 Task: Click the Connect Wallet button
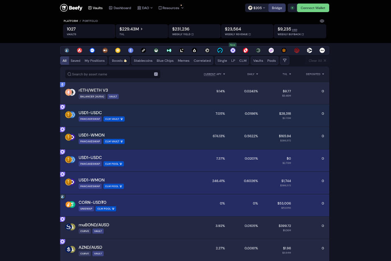pos(313,8)
